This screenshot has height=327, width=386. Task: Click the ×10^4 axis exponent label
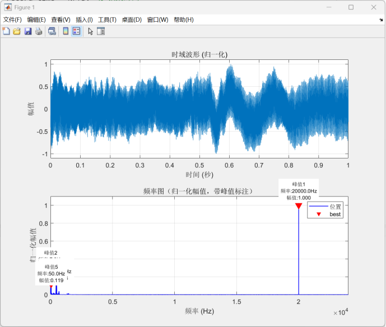(x=341, y=312)
